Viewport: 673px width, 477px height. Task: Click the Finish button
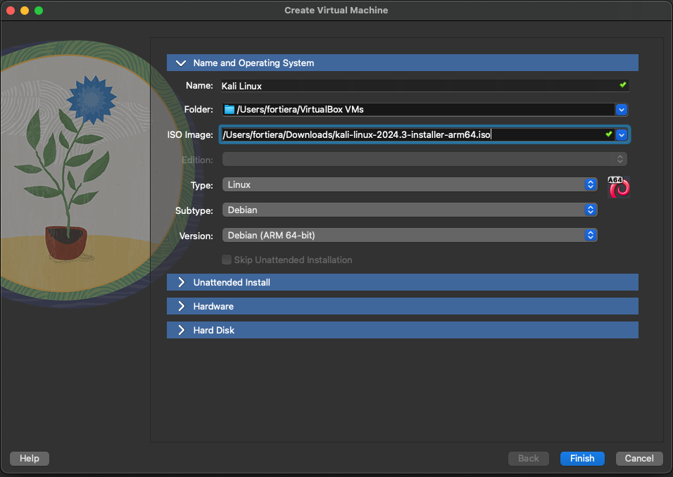[582, 458]
